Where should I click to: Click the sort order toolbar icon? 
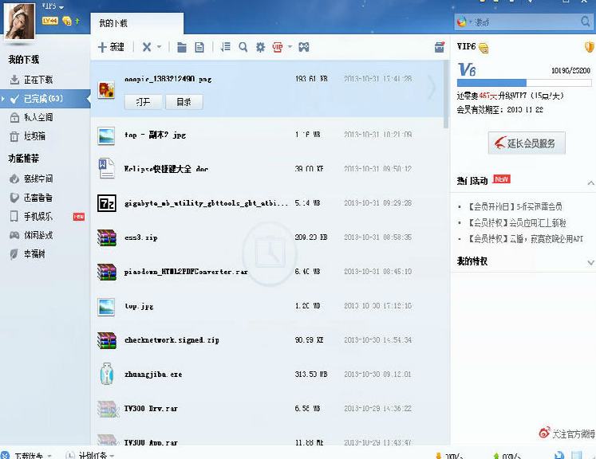(225, 48)
